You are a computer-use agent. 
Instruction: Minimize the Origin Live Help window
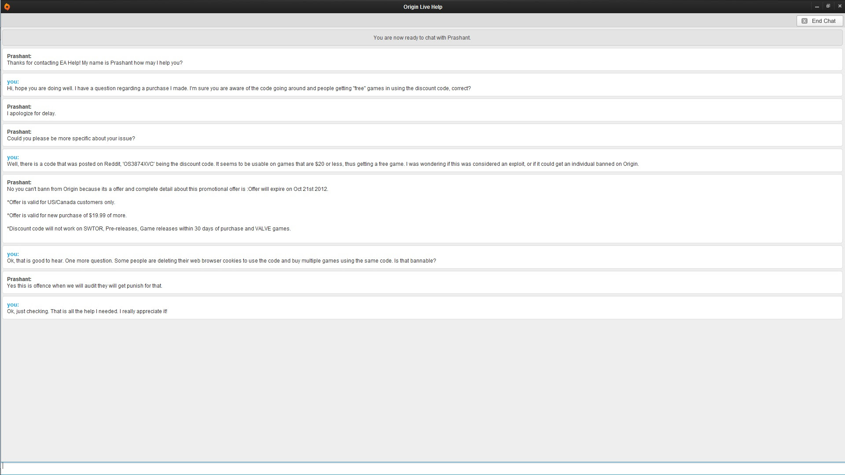tap(817, 7)
